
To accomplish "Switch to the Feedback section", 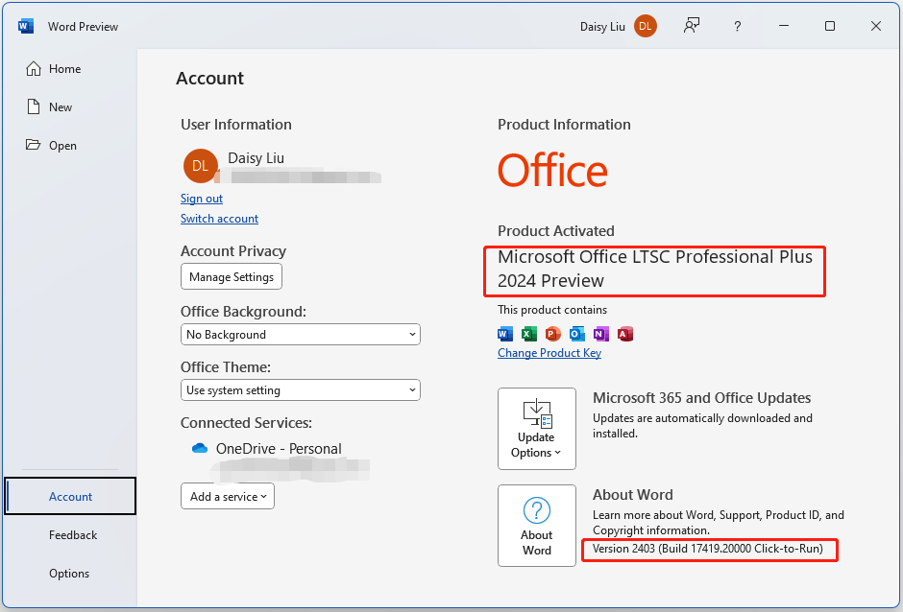I will pyautogui.click(x=72, y=534).
